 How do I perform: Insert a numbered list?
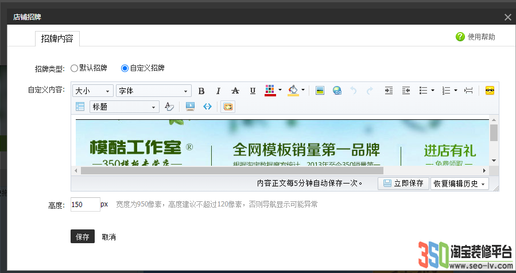pyautogui.click(x=446, y=91)
